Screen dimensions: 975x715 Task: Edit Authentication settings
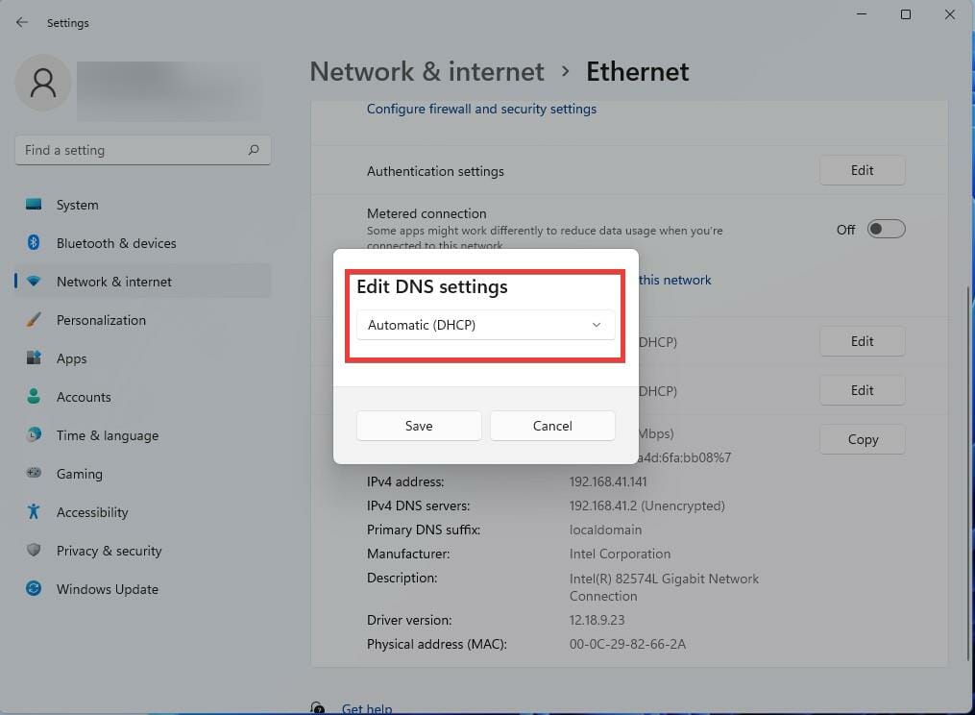coord(862,170)
